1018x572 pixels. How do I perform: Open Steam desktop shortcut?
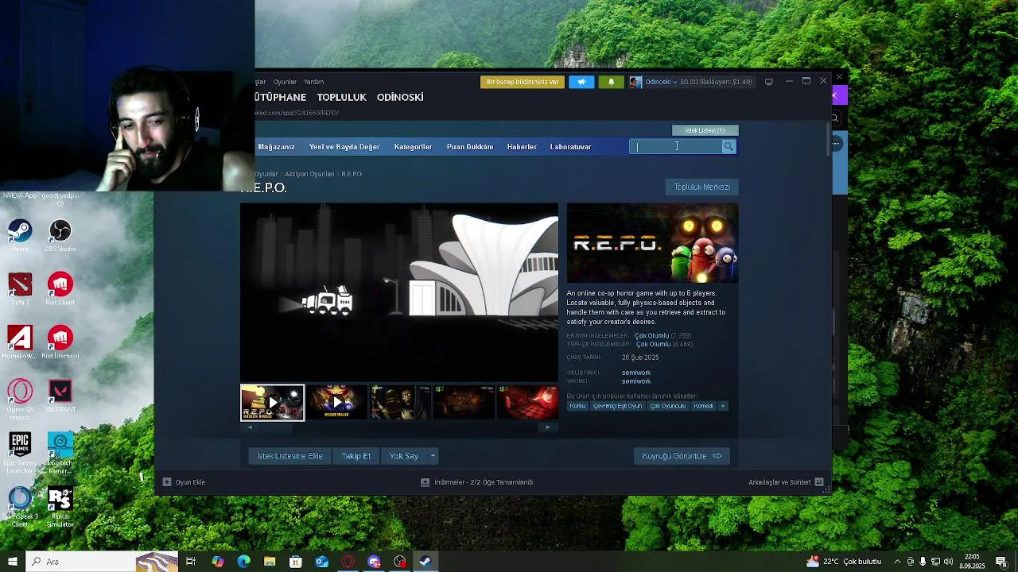pyautogui.click(x=20, y=235)
